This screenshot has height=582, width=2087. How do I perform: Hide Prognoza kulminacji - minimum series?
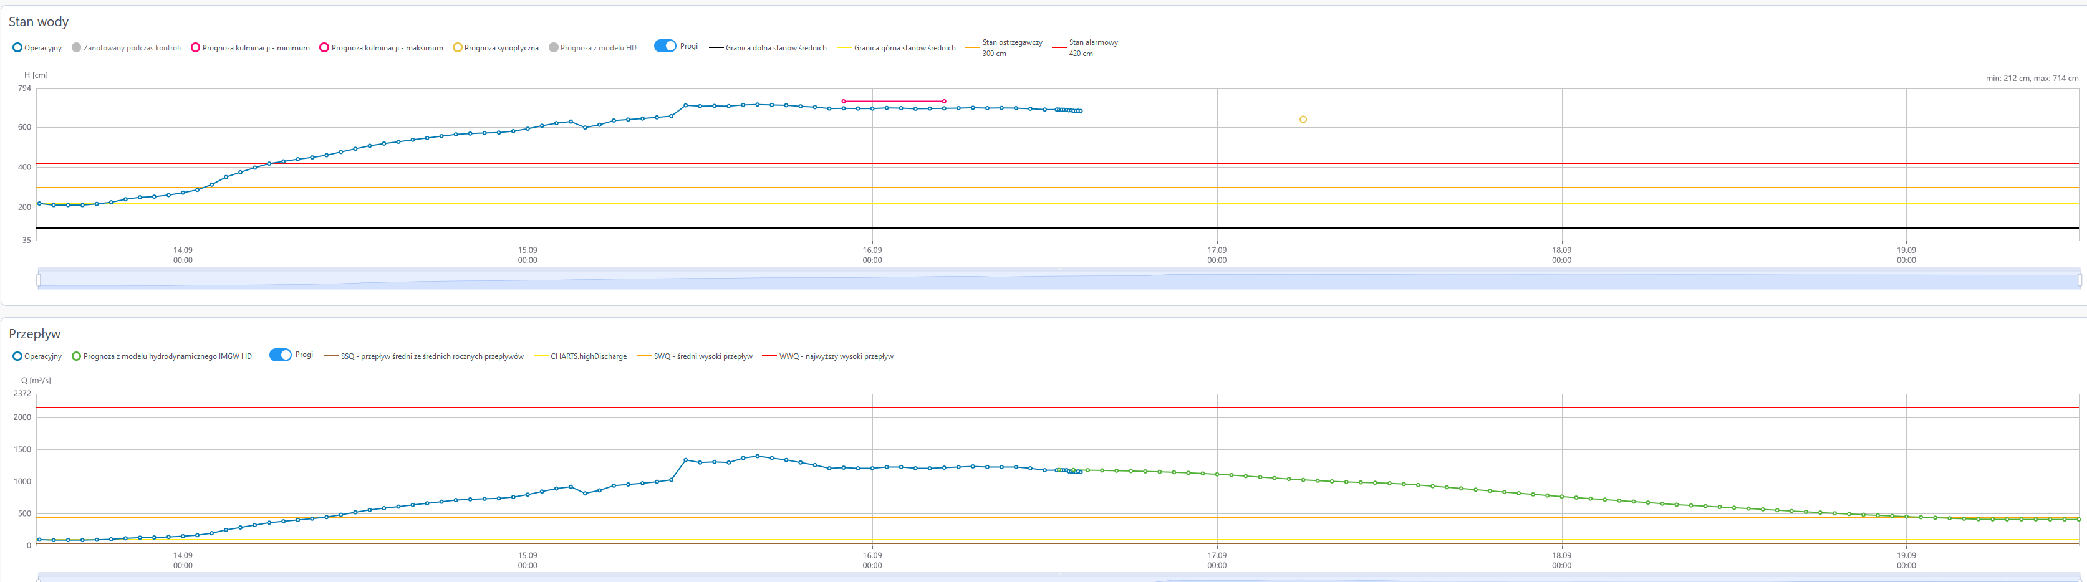pyautogui.click(x=249, y=48)
